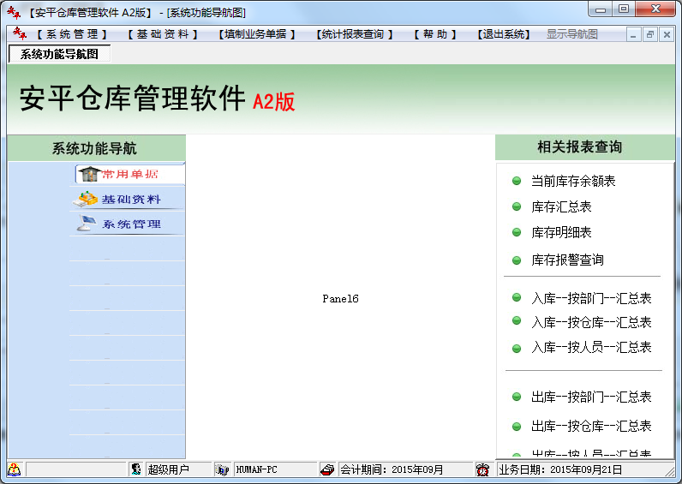
Task: Click the 基础资料 icon in sidebar
Action: click(87, 200)
